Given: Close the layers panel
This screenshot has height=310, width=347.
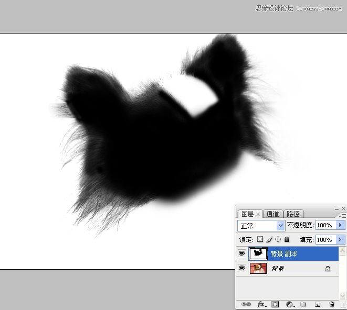Looking at the screenshot, I should [343, 208].
